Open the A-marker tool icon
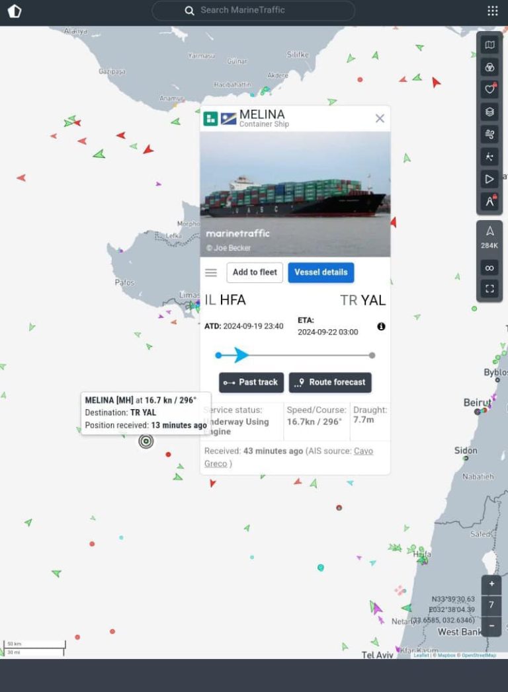 (489, 201)
